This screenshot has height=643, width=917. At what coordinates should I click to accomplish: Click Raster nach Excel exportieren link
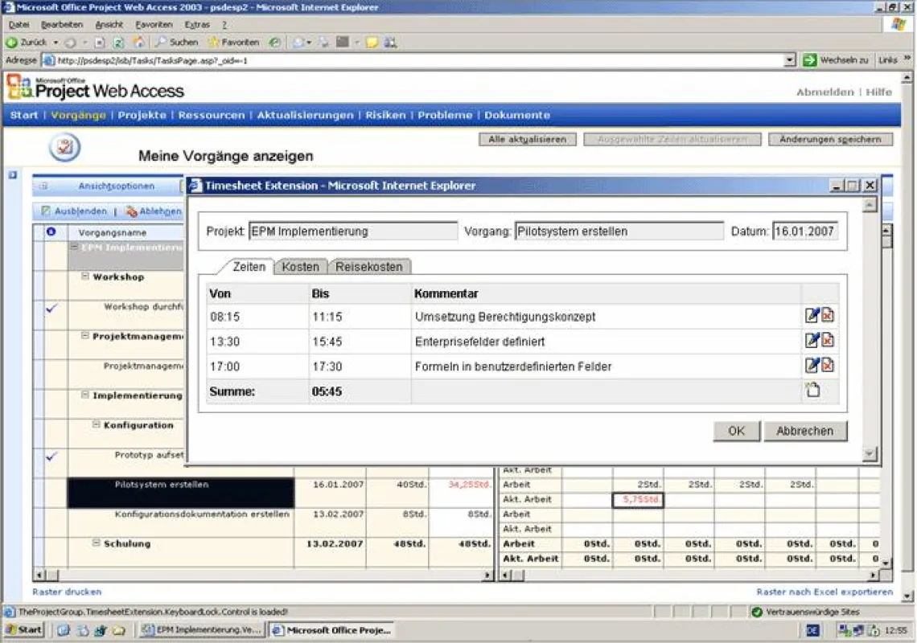(x=824, y=592)
